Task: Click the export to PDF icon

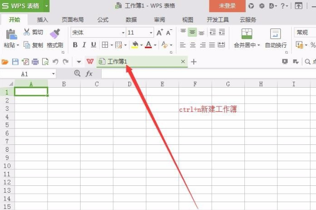Action: pos(25,62)
